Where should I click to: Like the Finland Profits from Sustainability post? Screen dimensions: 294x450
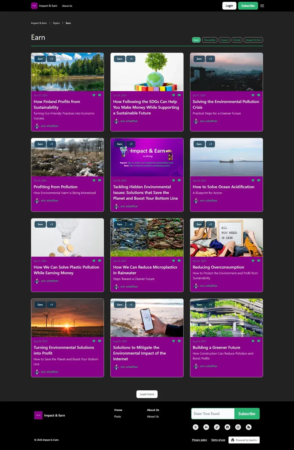94,95
